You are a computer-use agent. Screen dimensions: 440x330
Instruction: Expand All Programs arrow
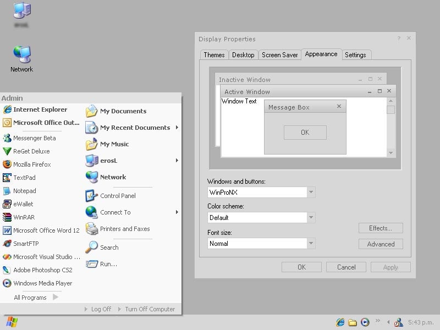click(56, 297)
